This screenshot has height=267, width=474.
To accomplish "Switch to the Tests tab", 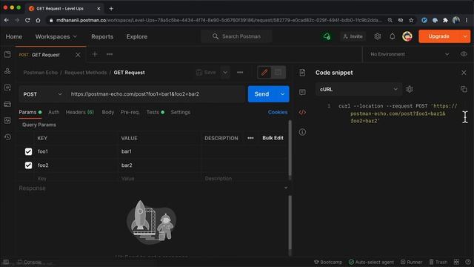I will [x=155, y=112].
